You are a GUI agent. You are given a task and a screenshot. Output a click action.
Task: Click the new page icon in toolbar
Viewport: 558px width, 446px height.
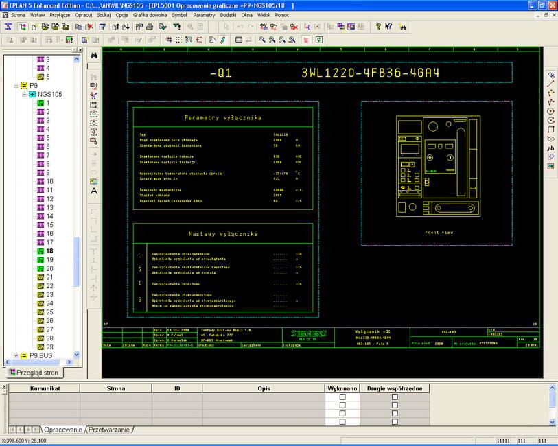coord(34,27)
